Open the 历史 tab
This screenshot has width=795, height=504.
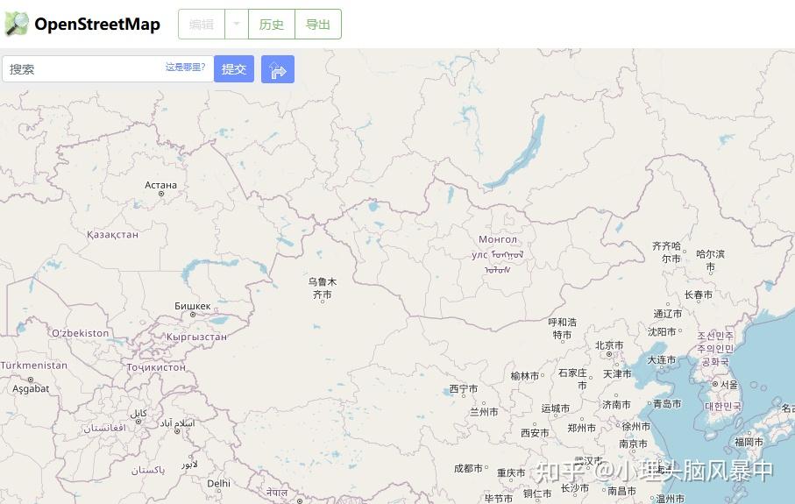[271, 24]
